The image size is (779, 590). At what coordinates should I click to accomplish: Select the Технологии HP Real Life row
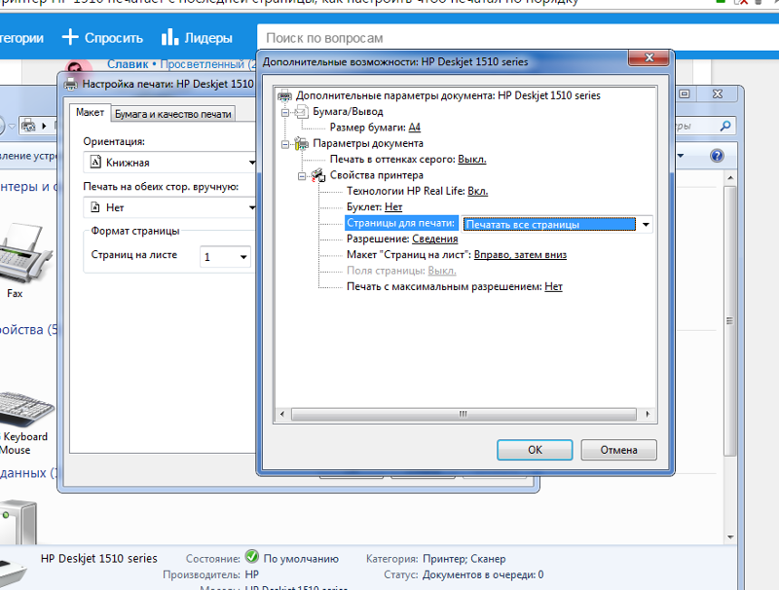[x=418, y=191]
